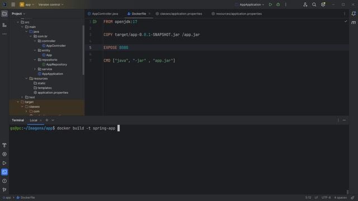Open the Project tool window icon
This screenshot has width=358, height=201.
(4, 13)
